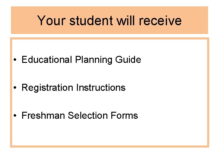The height and width of the screenshot is (164, 219).
Task: Select the 'Freshman Selection Forms' bullet text
Action: (x=80, y=116)
